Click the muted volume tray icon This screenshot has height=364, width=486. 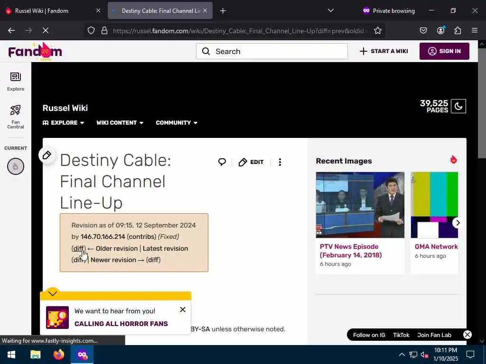click(424, 355)
